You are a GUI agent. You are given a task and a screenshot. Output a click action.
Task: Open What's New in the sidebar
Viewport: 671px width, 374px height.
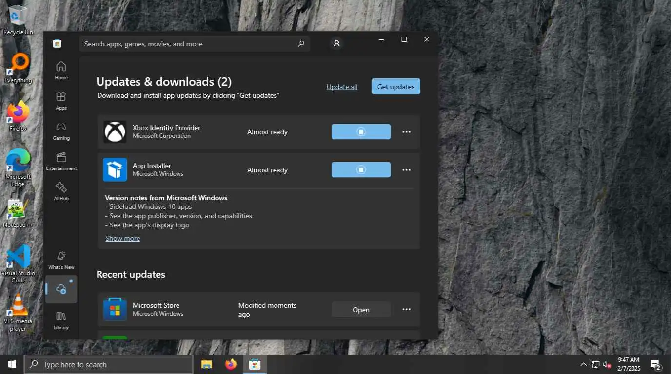click(x=61, y=260)
